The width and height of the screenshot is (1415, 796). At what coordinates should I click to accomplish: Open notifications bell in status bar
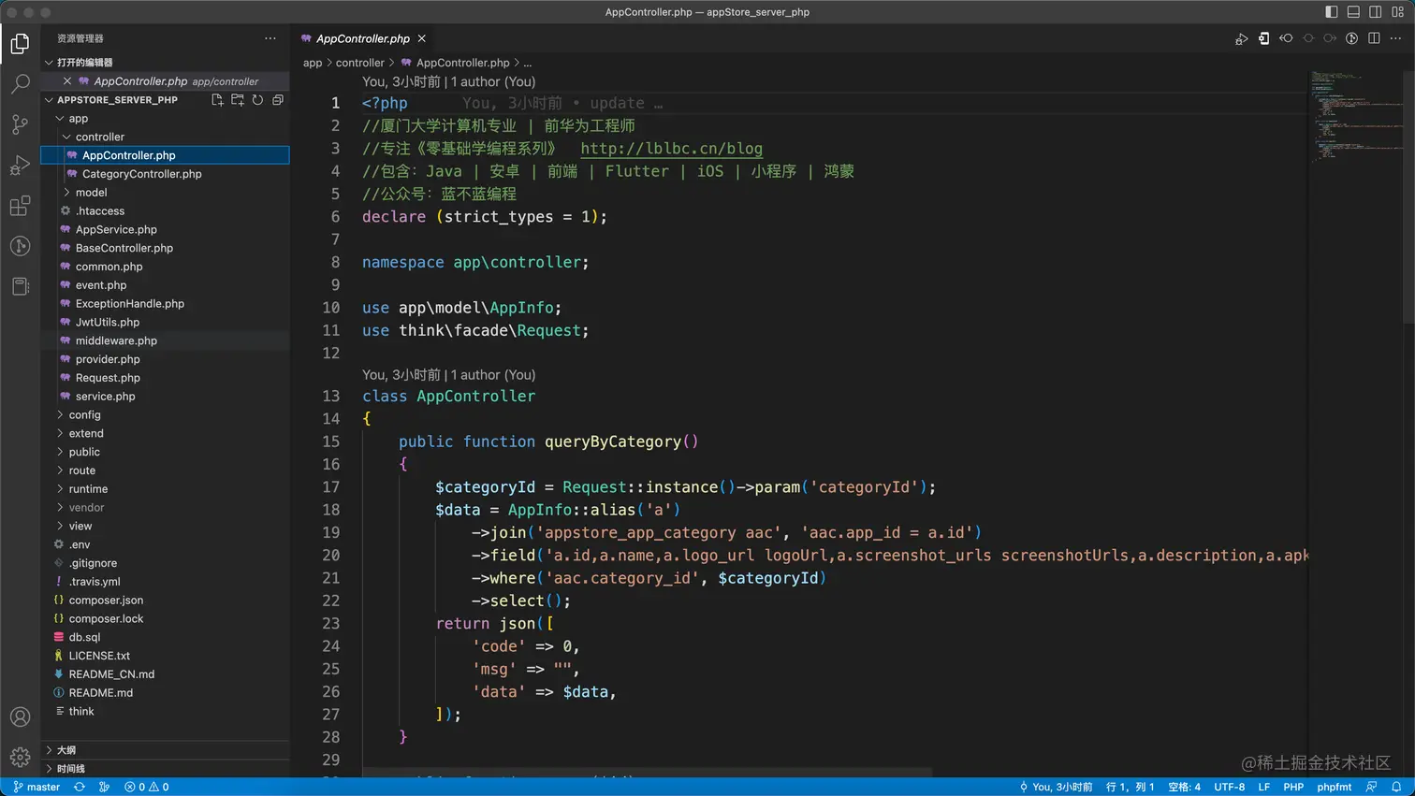coord(1396,788)
